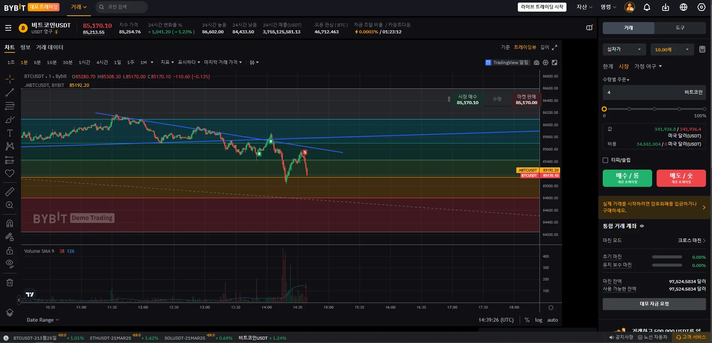
Task: Hide all drawings with eye icon
Action: 10,264
